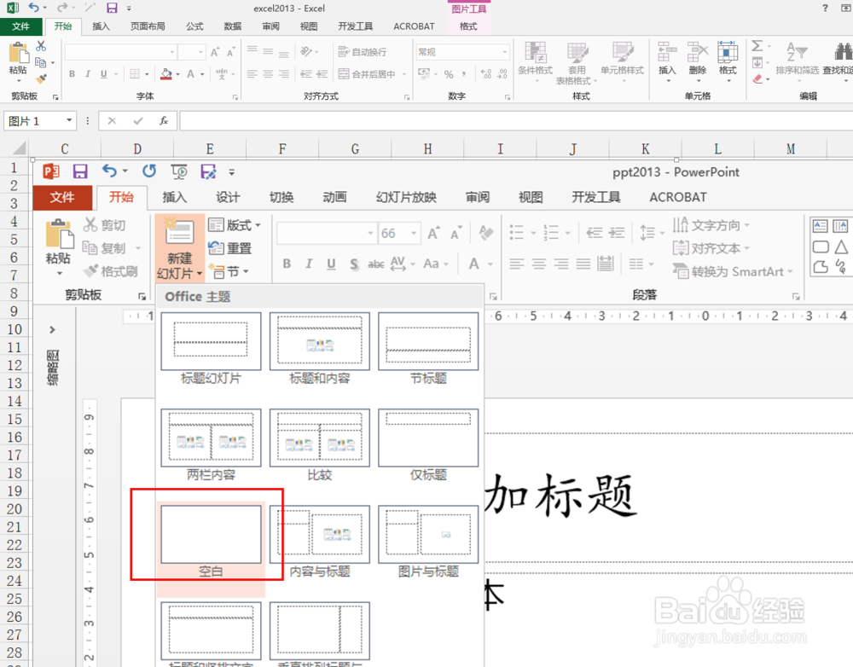853x667 pixels.
Task: Open PowerPoint font size 66 dropdown
Action: tap(414, 234)
